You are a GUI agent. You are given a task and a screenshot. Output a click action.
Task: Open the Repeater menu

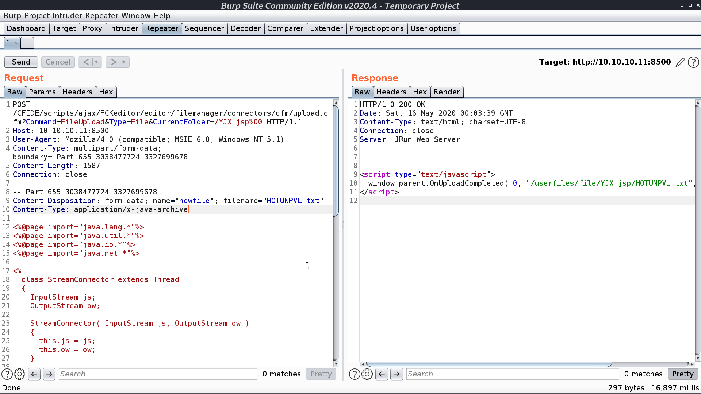pyautogui.click(x=102, y=16)
